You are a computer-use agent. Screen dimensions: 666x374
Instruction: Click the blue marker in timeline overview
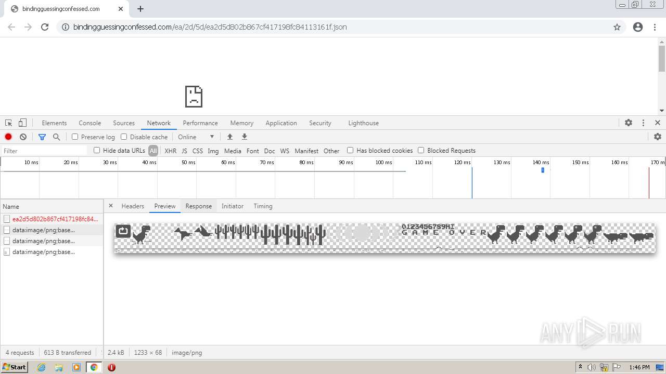(x=543, y=170)
